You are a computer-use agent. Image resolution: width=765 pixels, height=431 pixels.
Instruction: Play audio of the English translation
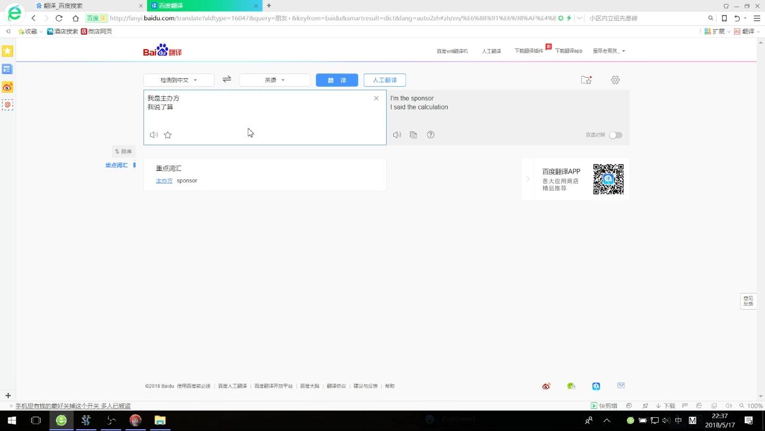[397, 135]
